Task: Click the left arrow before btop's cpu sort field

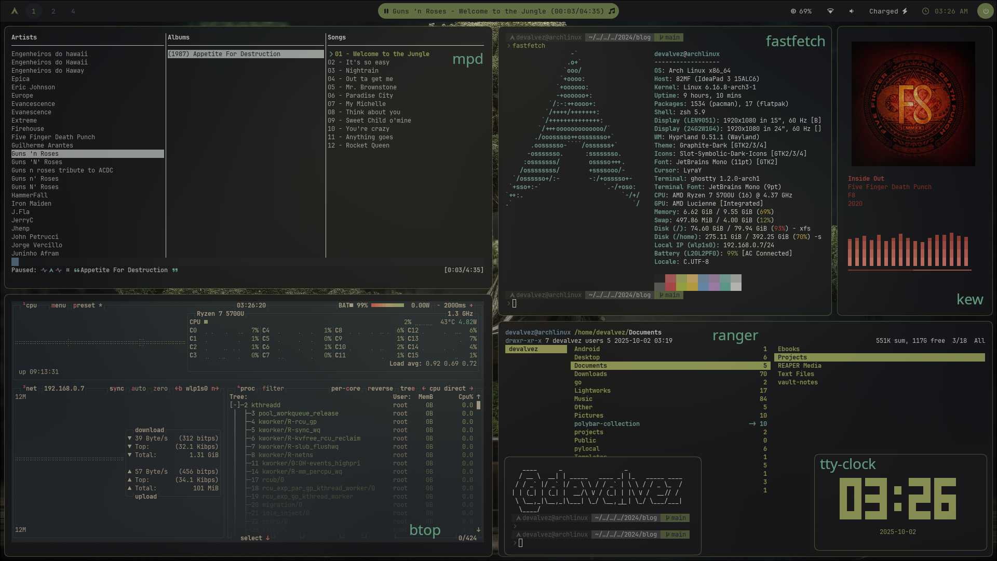Action: click(x=424, y=389)
